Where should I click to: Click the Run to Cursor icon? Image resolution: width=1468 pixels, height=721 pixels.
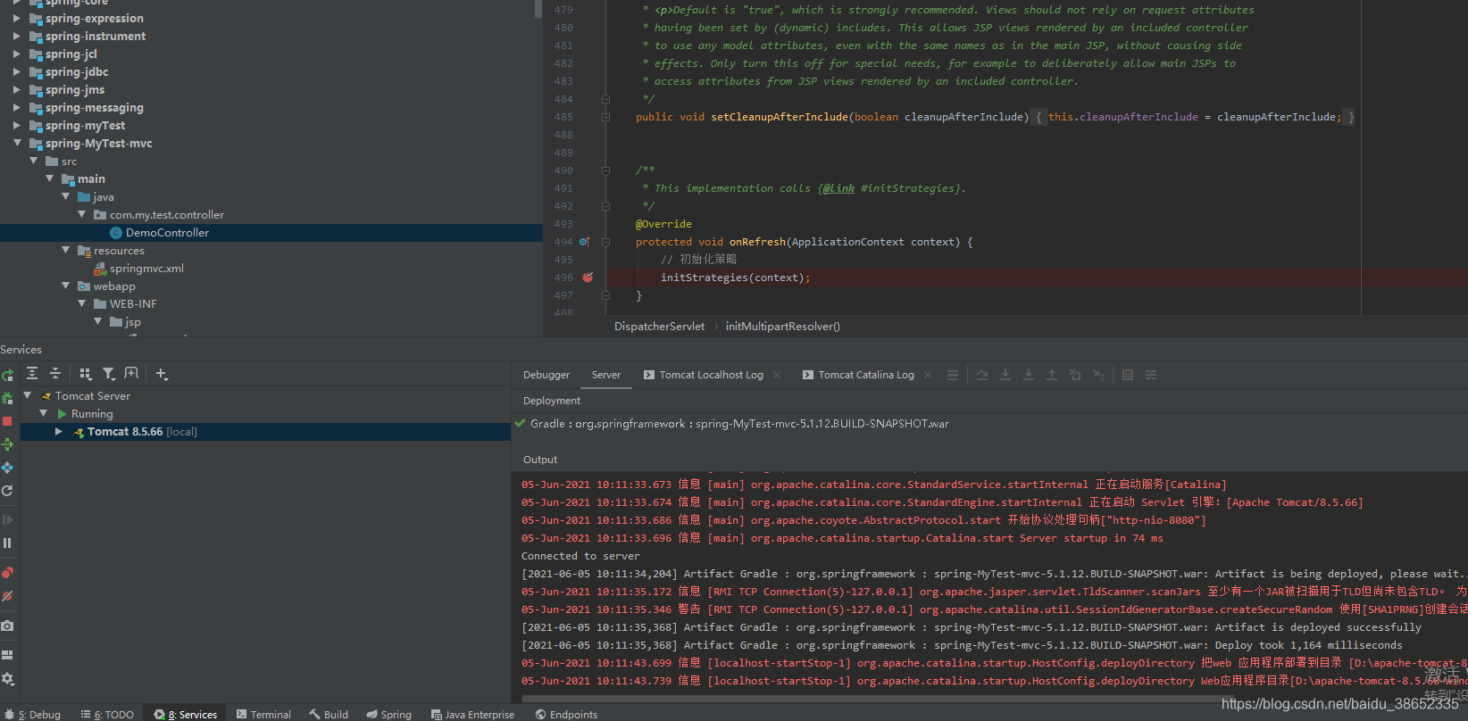click(x=1099, y=375)
